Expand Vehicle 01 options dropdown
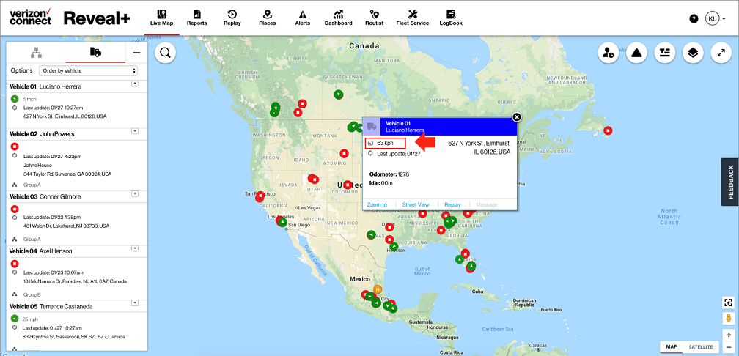Viewport: 739px width, 356px height. 134,84
